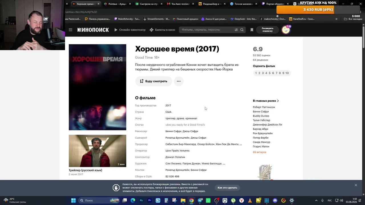
Task: Launch Photoshop from the taskbar
Action: tap(141, 200)
